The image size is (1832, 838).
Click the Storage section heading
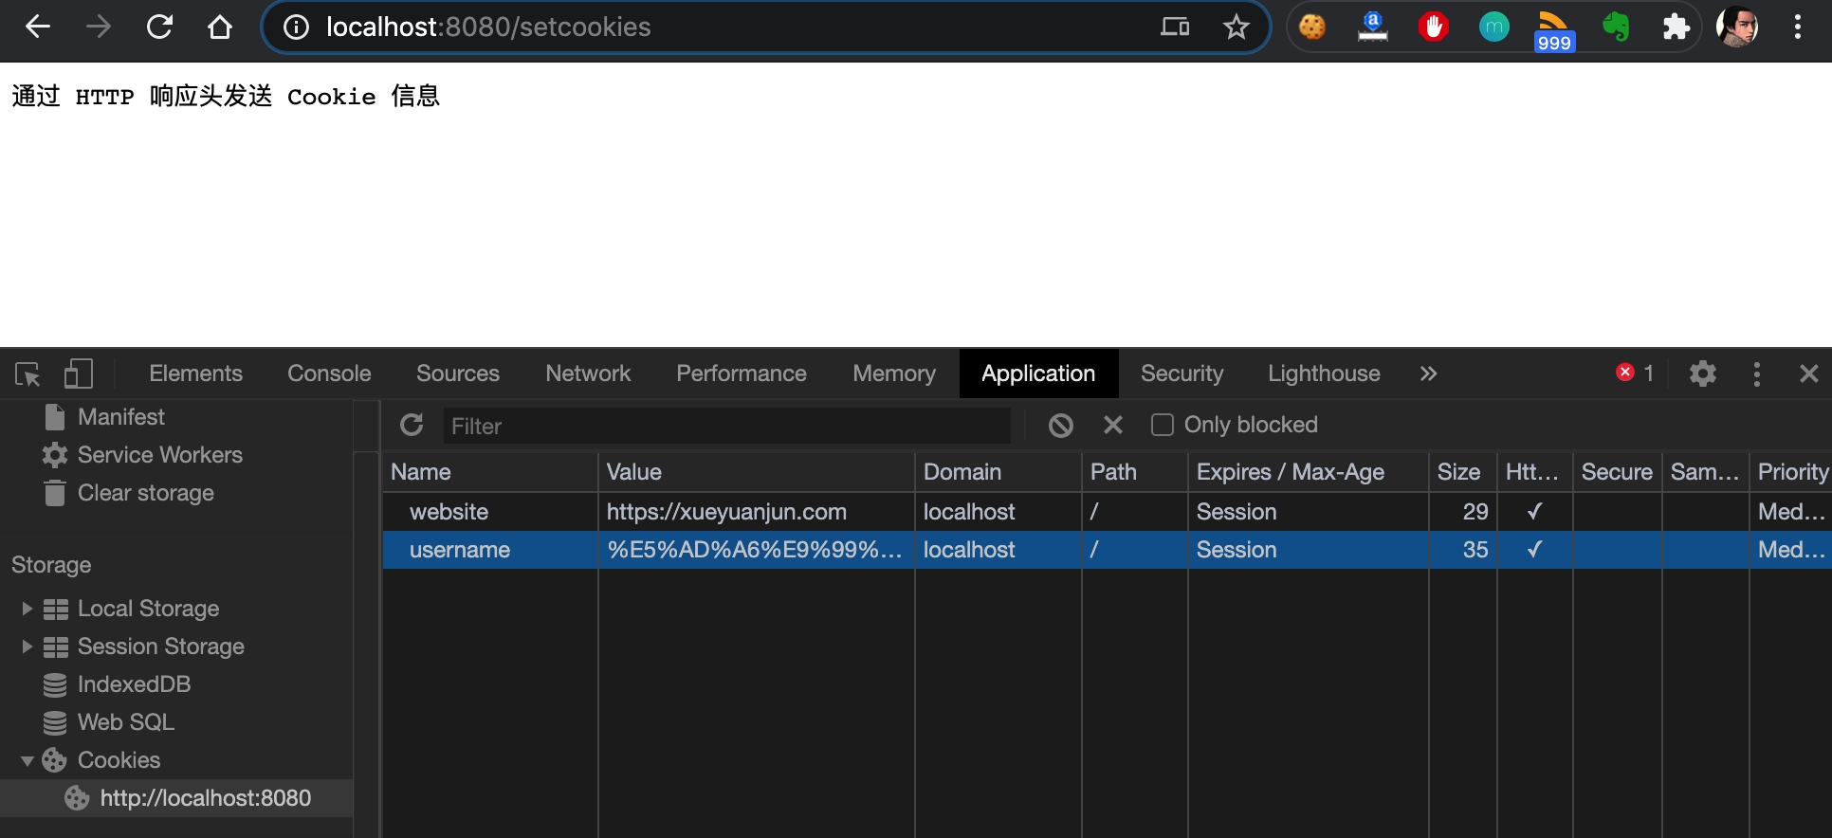point(51,565)
